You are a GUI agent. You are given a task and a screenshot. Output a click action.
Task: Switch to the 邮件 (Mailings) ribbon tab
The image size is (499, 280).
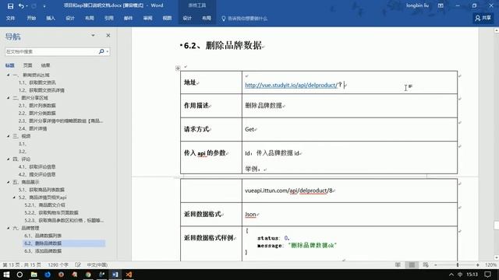128,18
